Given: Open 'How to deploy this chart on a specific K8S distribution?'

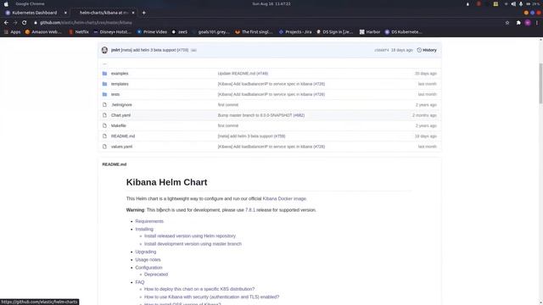Looking at the screenshot, I should (199, 289).
